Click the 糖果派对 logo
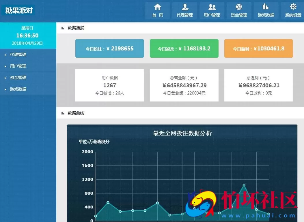This screenshot has width=304, height=222. point(18,10)
